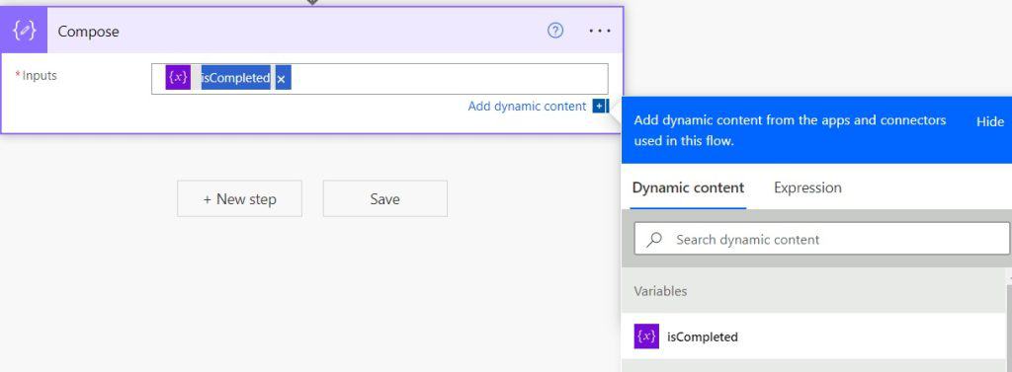This screenshot has height=372, width=1012.
Task: Remove the isCompleted token with its X
Action: tap(282, 79)
